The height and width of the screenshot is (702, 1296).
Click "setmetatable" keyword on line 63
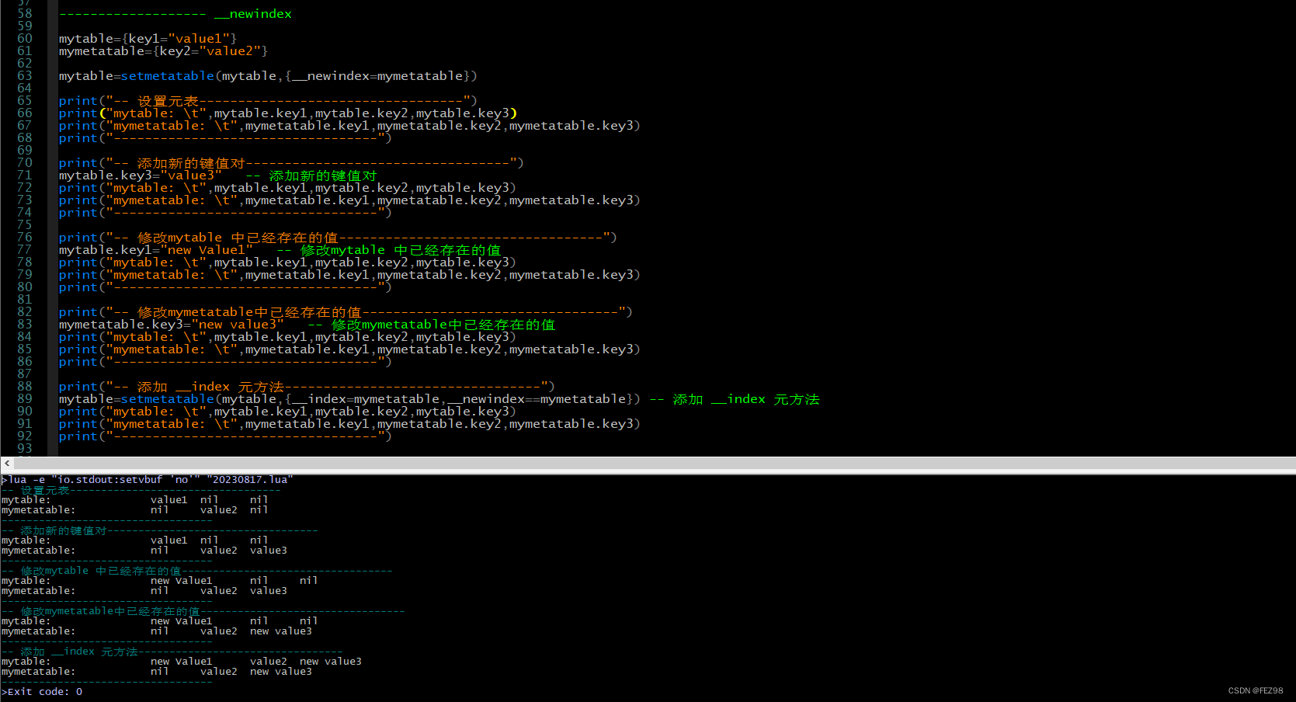[168, 76]
